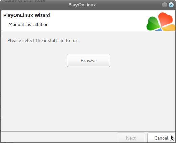Click the greyed-out Next button
The height and width of the screenshot is (143, 176).
tap(131, 138)
